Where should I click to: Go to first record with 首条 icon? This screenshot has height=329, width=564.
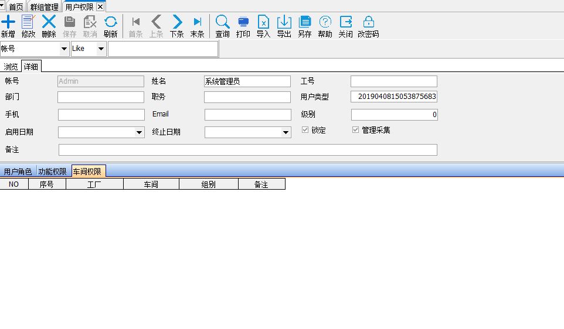135,22
